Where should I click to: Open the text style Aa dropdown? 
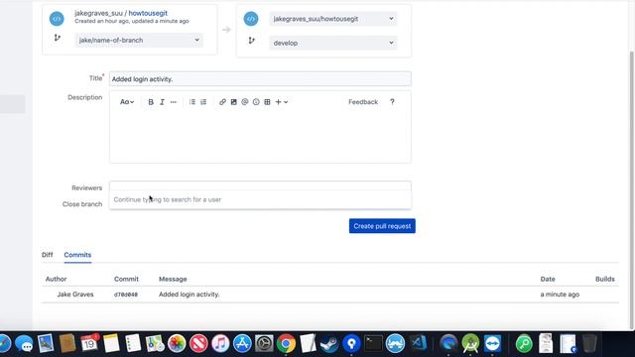127,102
